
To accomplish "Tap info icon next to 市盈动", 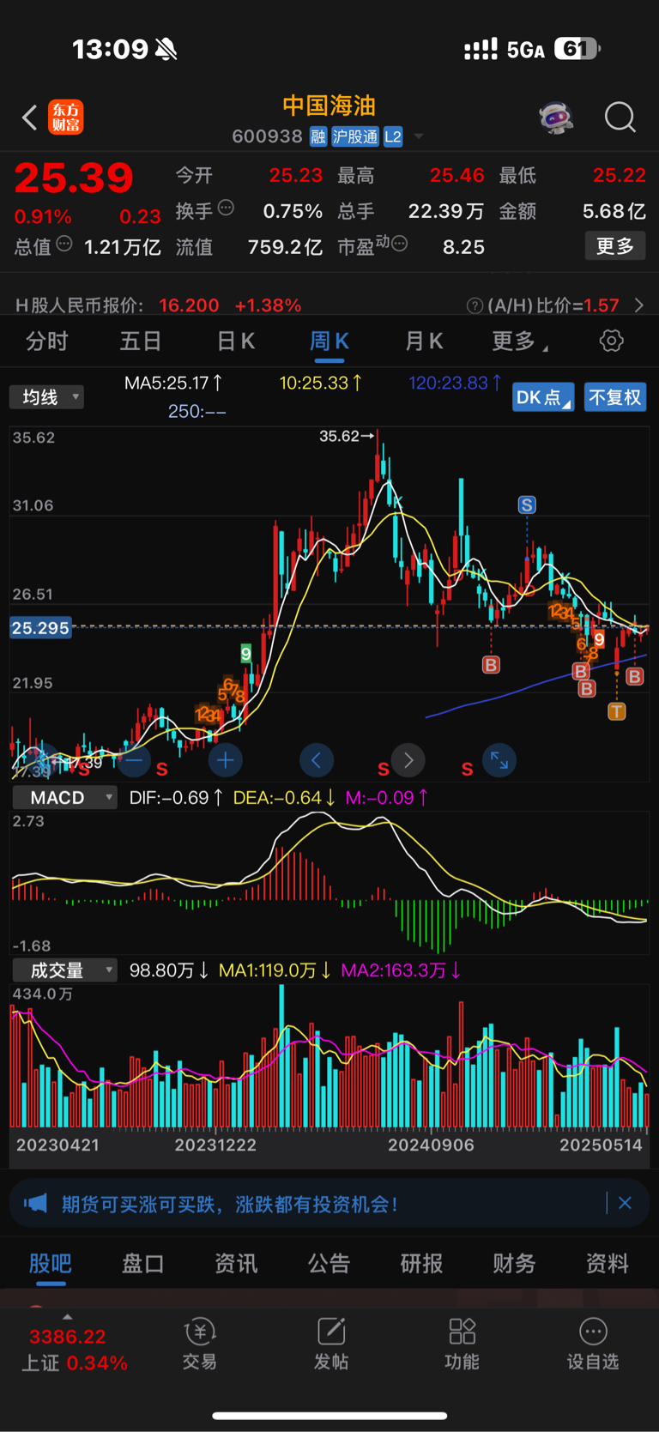I will pyautogui.click(x=400, y=244).
